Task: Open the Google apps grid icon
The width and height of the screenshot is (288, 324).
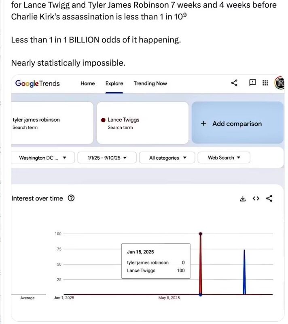Action: 265,83
